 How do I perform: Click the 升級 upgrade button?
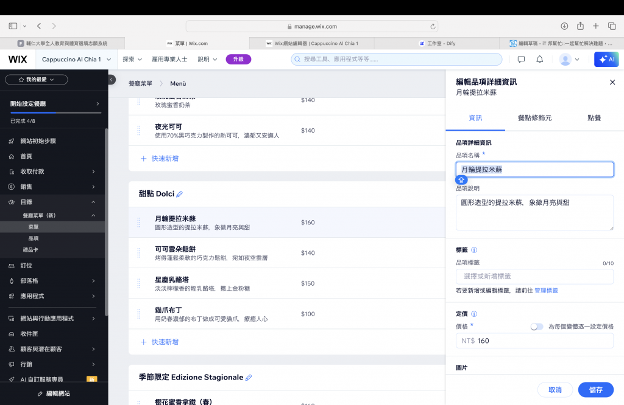[238, 59]
